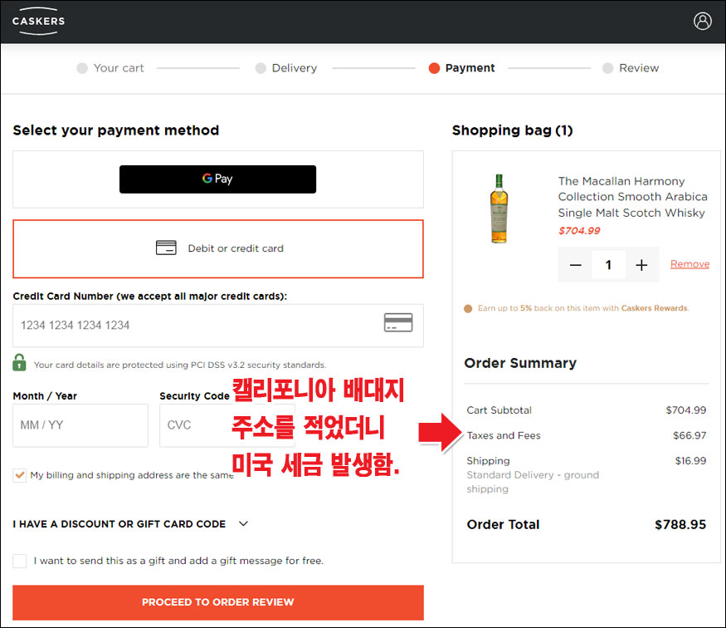
Task: Check the send as gift checkbox
Action: coord(19,561)
